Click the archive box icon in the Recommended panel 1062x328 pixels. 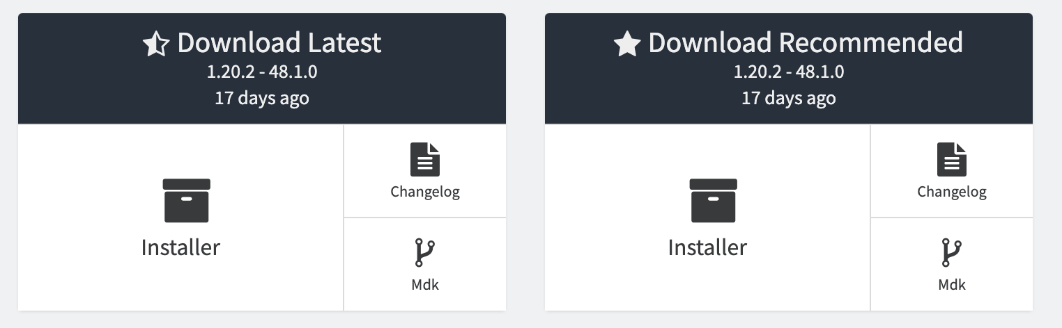[714, 201]
